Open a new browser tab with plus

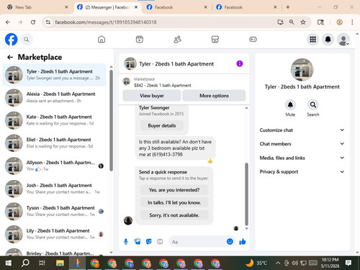point(288,7)
